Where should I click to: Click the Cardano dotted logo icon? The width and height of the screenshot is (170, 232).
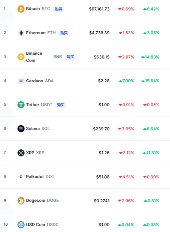coord(21,81)
